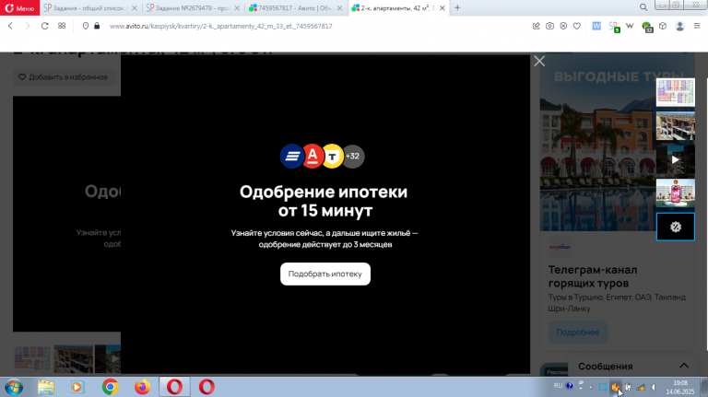The width and height of the screenshot is (708, 397).
Task: Click the 'Подобрать ипотеку' button
Action: [325, 274]
